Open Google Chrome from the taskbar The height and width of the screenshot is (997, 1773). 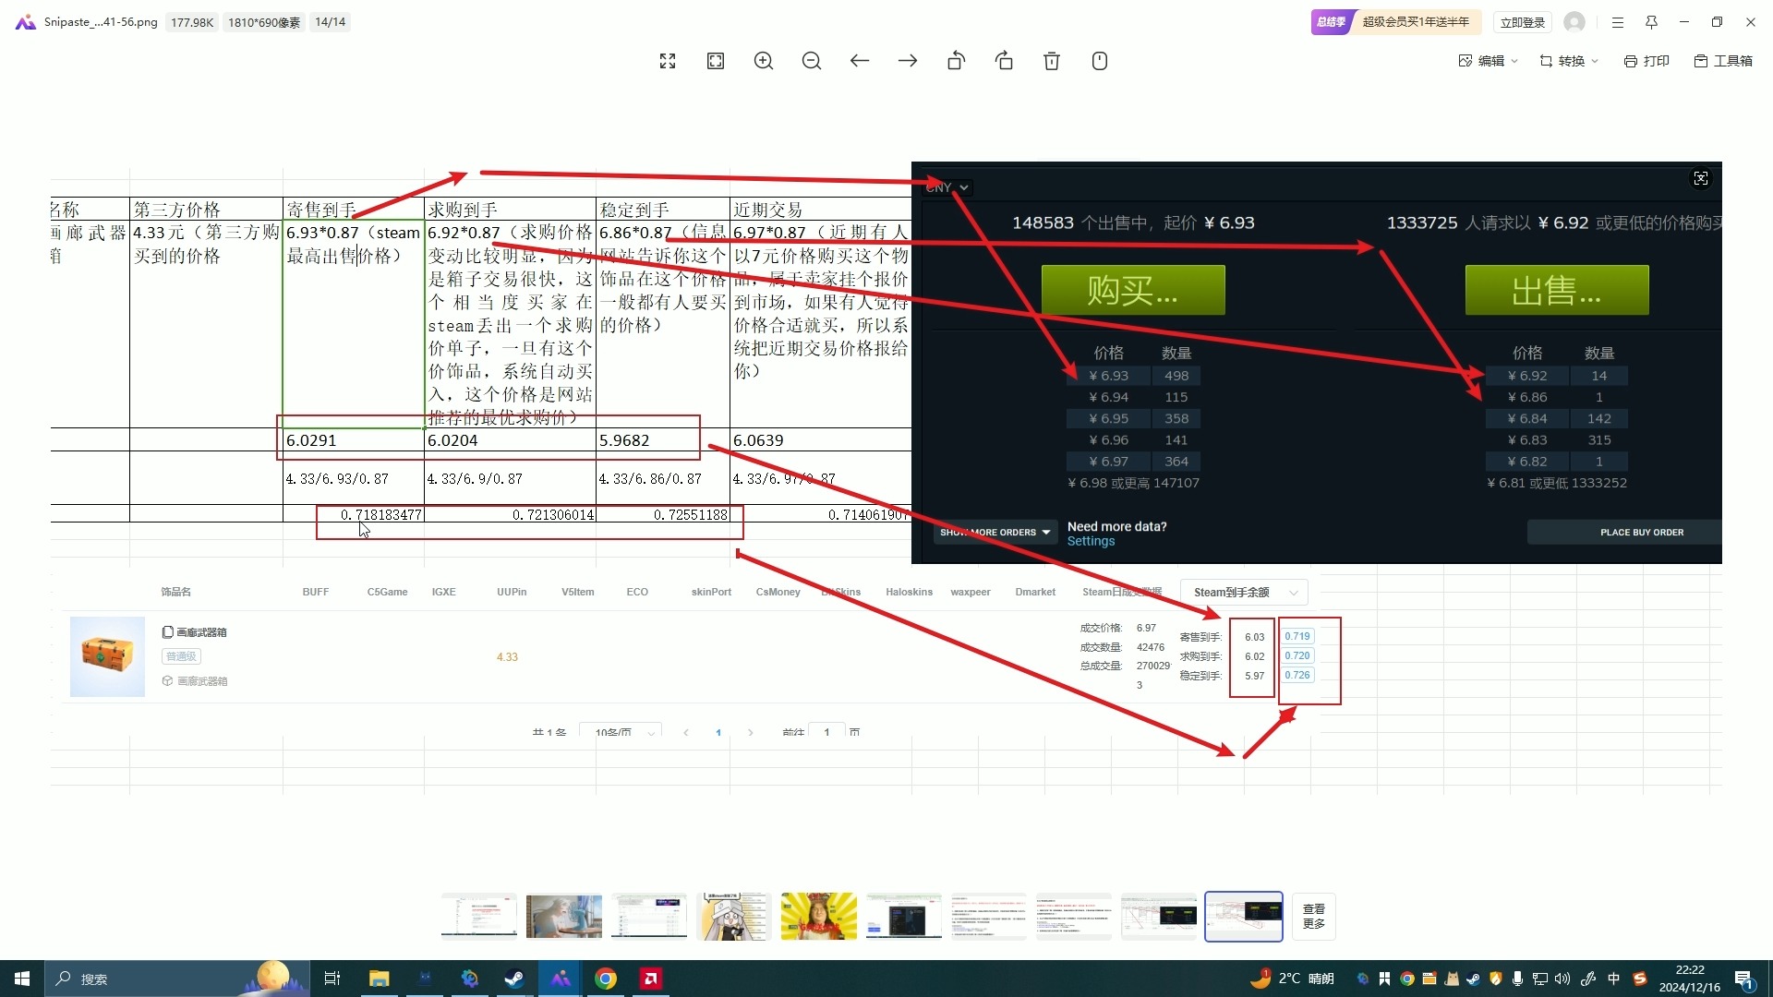tap(606, 979)
